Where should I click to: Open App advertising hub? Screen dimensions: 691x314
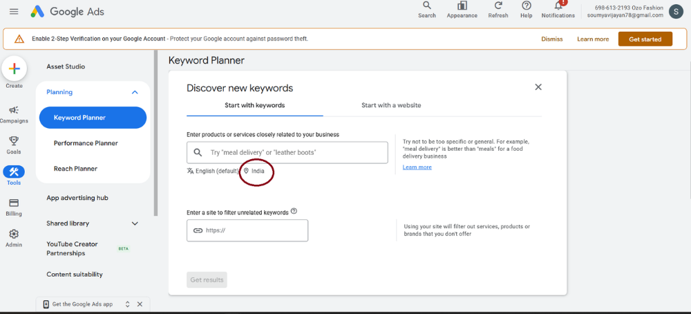[77, 198]
